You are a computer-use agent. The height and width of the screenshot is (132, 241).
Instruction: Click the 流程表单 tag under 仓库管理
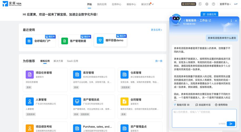pyautogui.click(x=125, y=87)
